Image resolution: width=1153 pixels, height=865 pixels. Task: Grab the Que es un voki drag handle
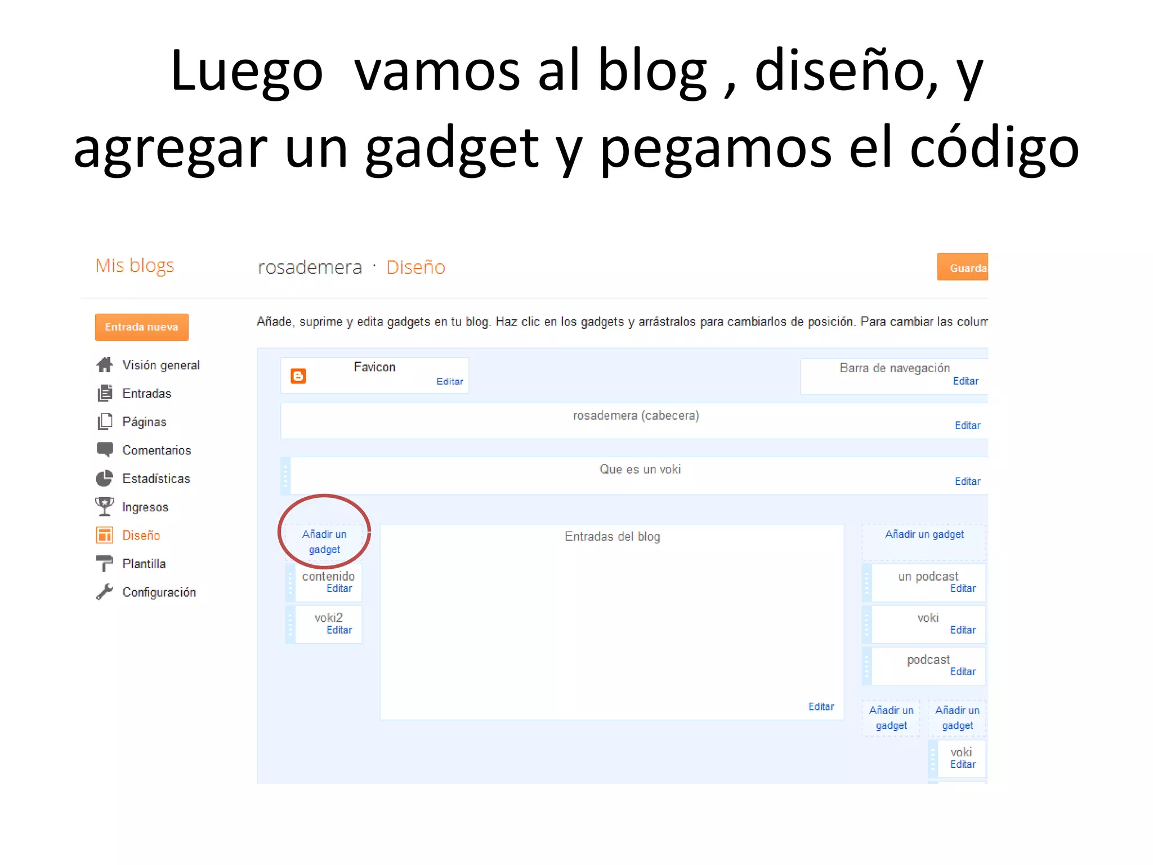click(285, 476)
